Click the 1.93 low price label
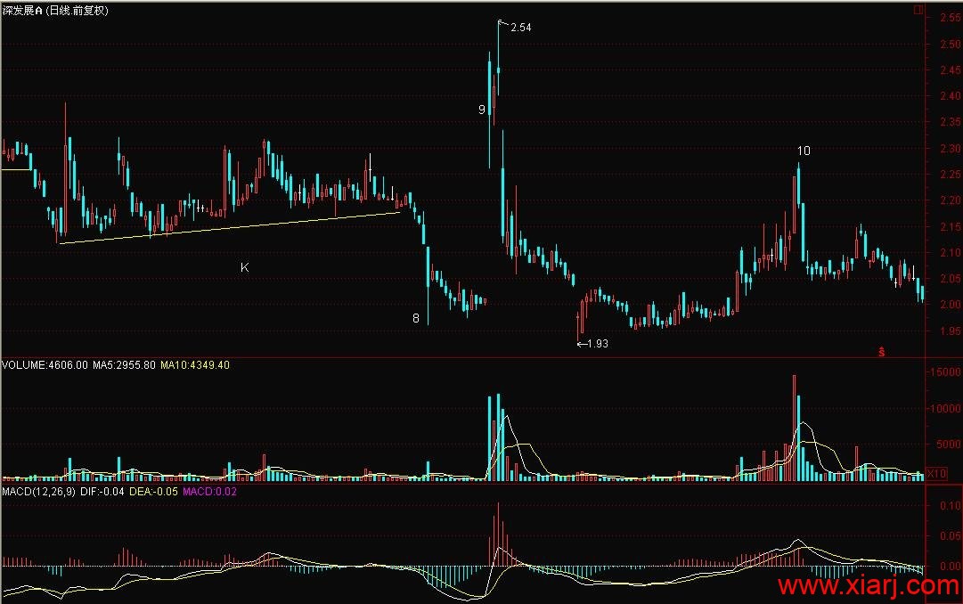 coord(598,344)
